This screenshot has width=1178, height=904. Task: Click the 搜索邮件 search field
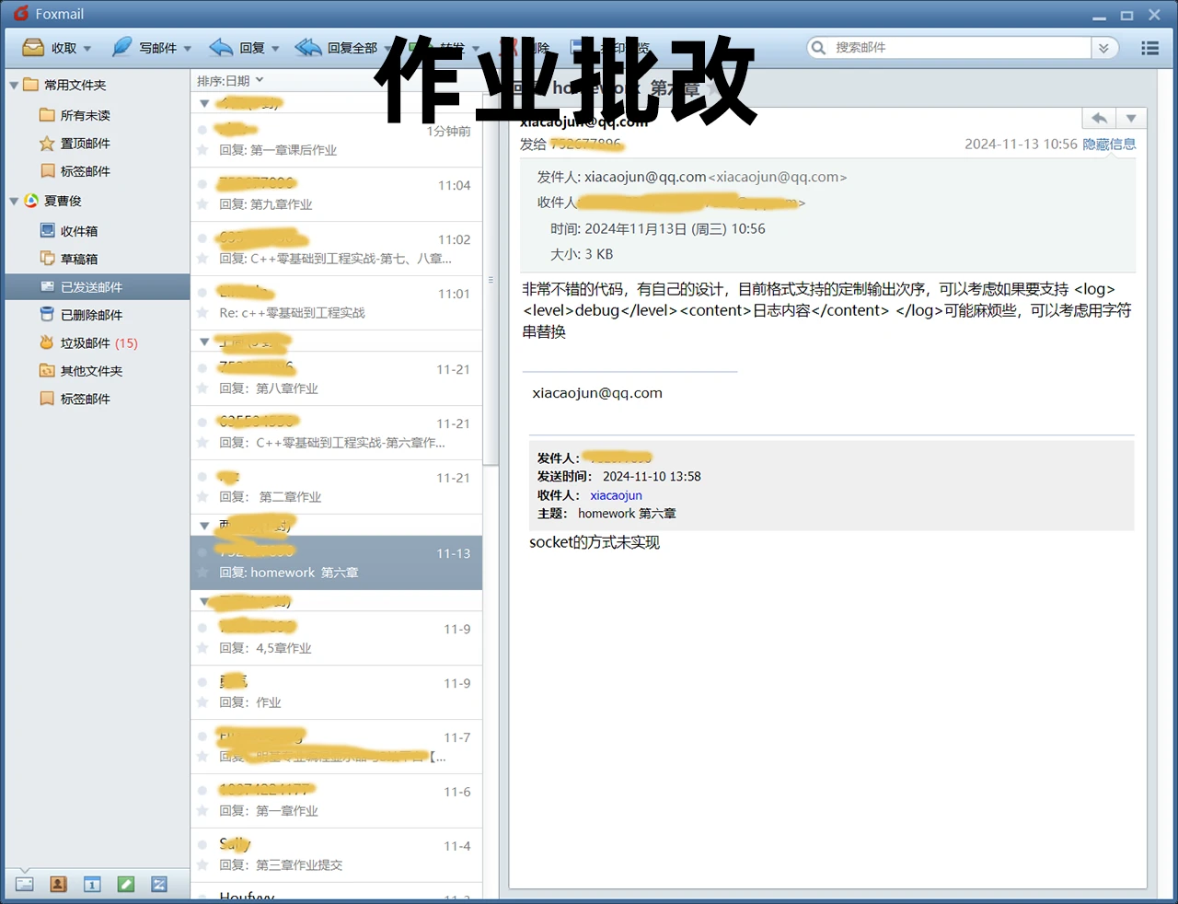click(x=957, y=48)
